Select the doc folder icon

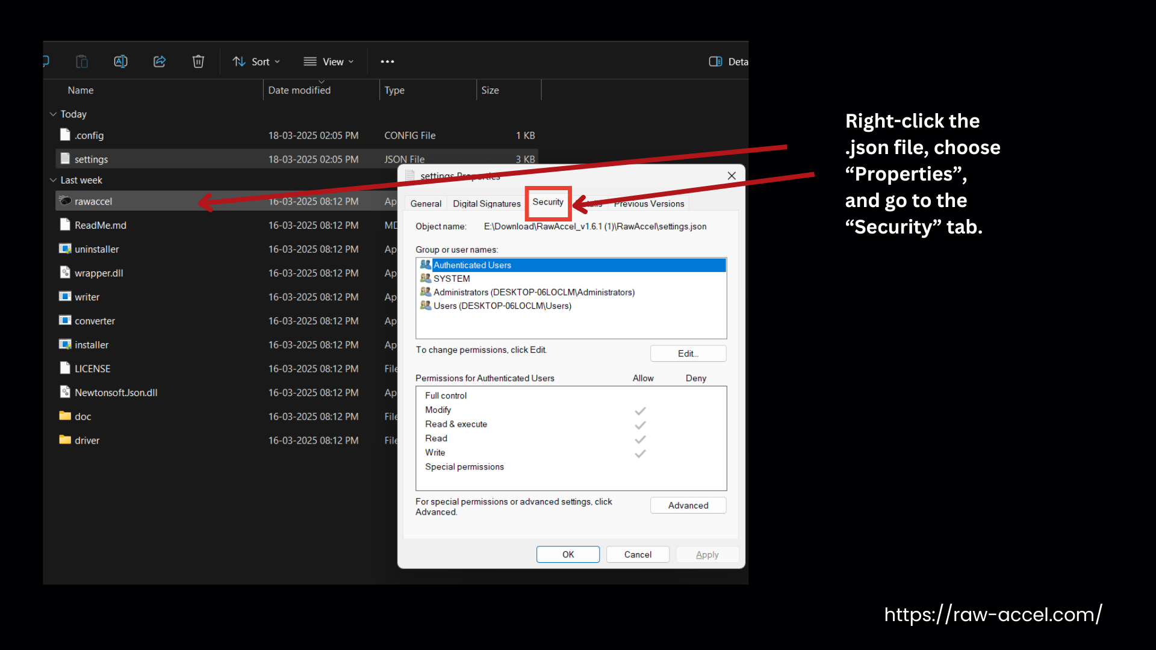[x=65, y=416]
